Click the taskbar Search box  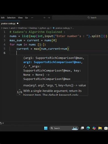64,128
